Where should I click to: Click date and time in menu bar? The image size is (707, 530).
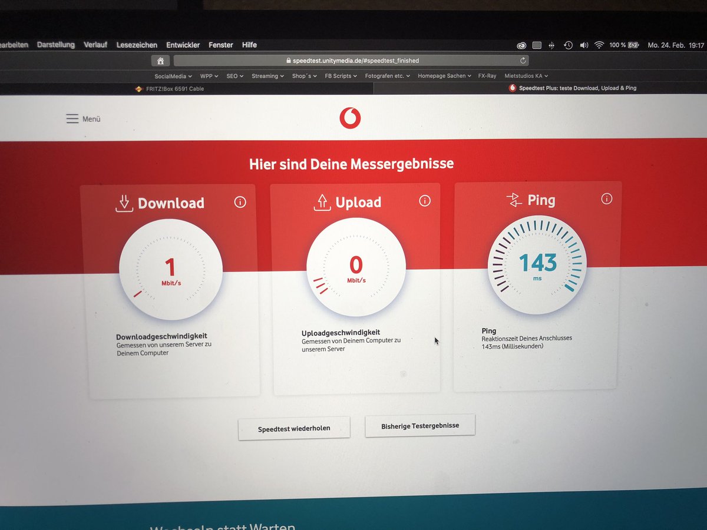coord(676,45)
